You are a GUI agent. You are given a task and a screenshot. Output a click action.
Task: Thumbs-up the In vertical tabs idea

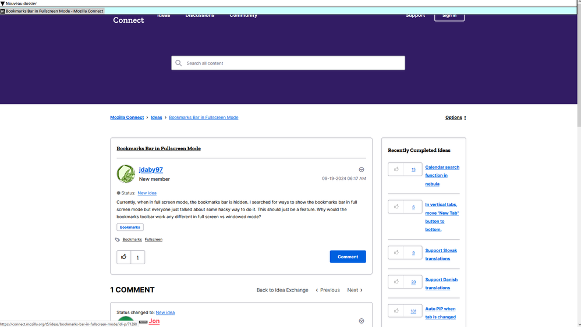[396, 207]
